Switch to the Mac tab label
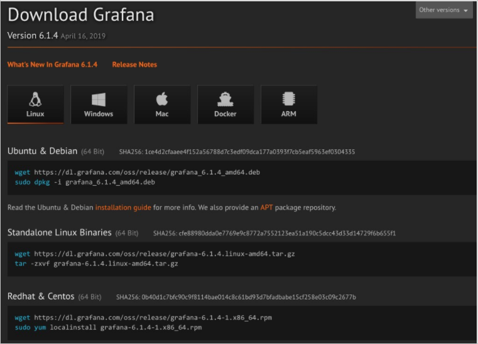 [162, 114]
